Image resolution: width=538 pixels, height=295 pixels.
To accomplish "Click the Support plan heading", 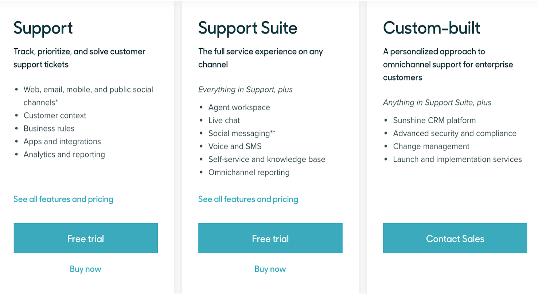I will [x=43, y=28].
